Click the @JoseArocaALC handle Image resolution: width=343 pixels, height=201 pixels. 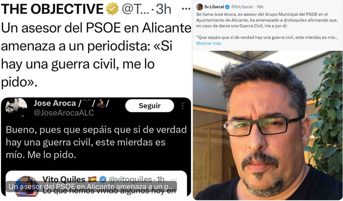pyautogui.click(x=64, y=113)
